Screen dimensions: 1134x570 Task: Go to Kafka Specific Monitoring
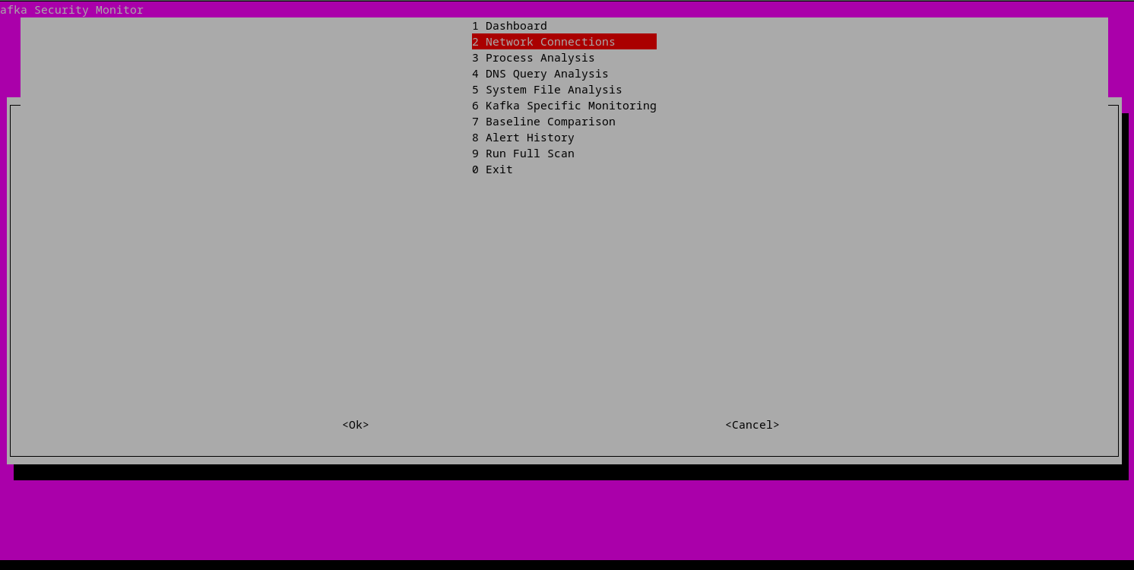coord(564,106)
